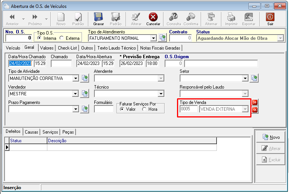289x194 pixels.
Task: Click the Previsão Entrega date field
Action: click(x=132, y=63)
